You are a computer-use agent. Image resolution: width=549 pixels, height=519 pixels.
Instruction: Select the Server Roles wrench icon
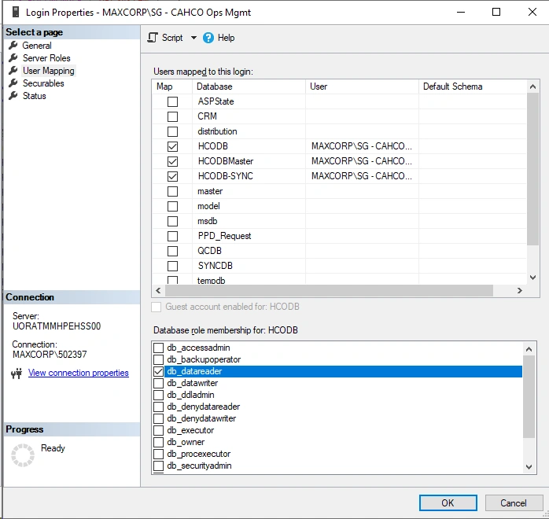pyautogui.click(x=13, y=57)
